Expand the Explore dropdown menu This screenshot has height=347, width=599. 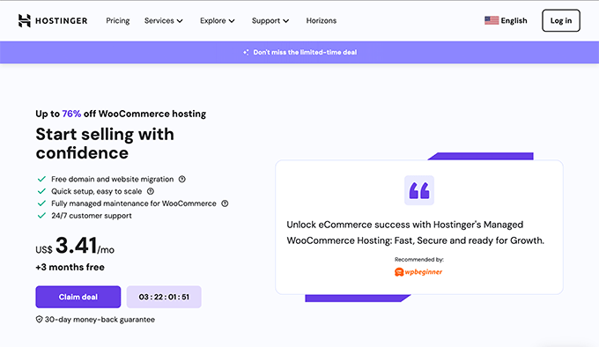217,20
